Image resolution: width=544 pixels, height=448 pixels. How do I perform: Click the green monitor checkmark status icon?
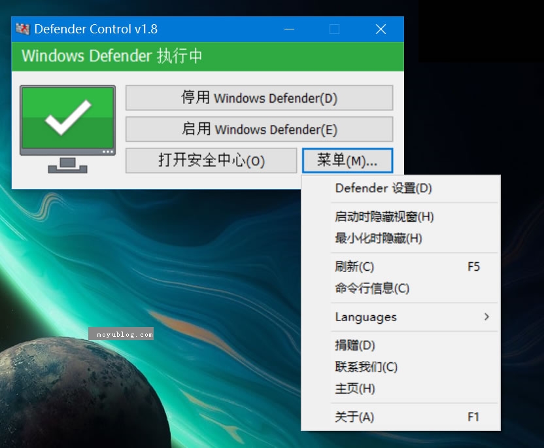click(x=67, y=129)
